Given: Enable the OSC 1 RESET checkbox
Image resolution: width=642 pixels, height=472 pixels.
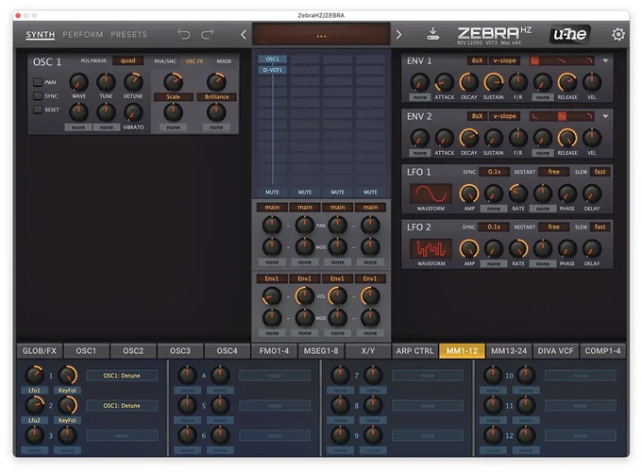Looking at the screenshot, I should (x=38, y=110).
